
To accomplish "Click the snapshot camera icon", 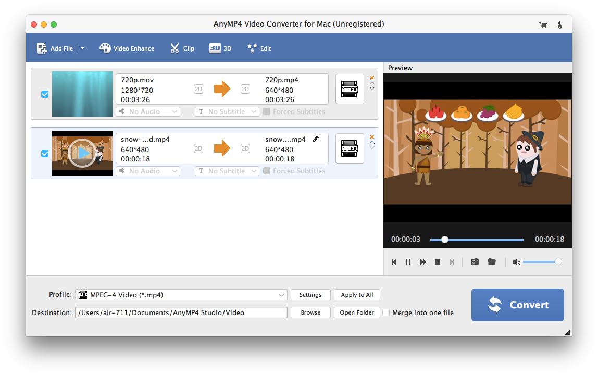I will (x=475, y=262).
